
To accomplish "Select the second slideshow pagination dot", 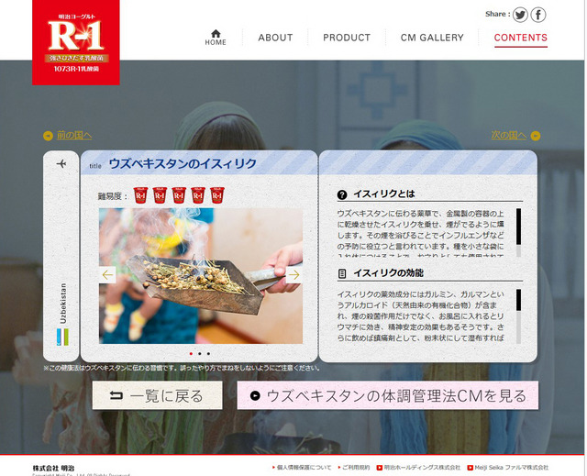I will [x=200, y=353].
